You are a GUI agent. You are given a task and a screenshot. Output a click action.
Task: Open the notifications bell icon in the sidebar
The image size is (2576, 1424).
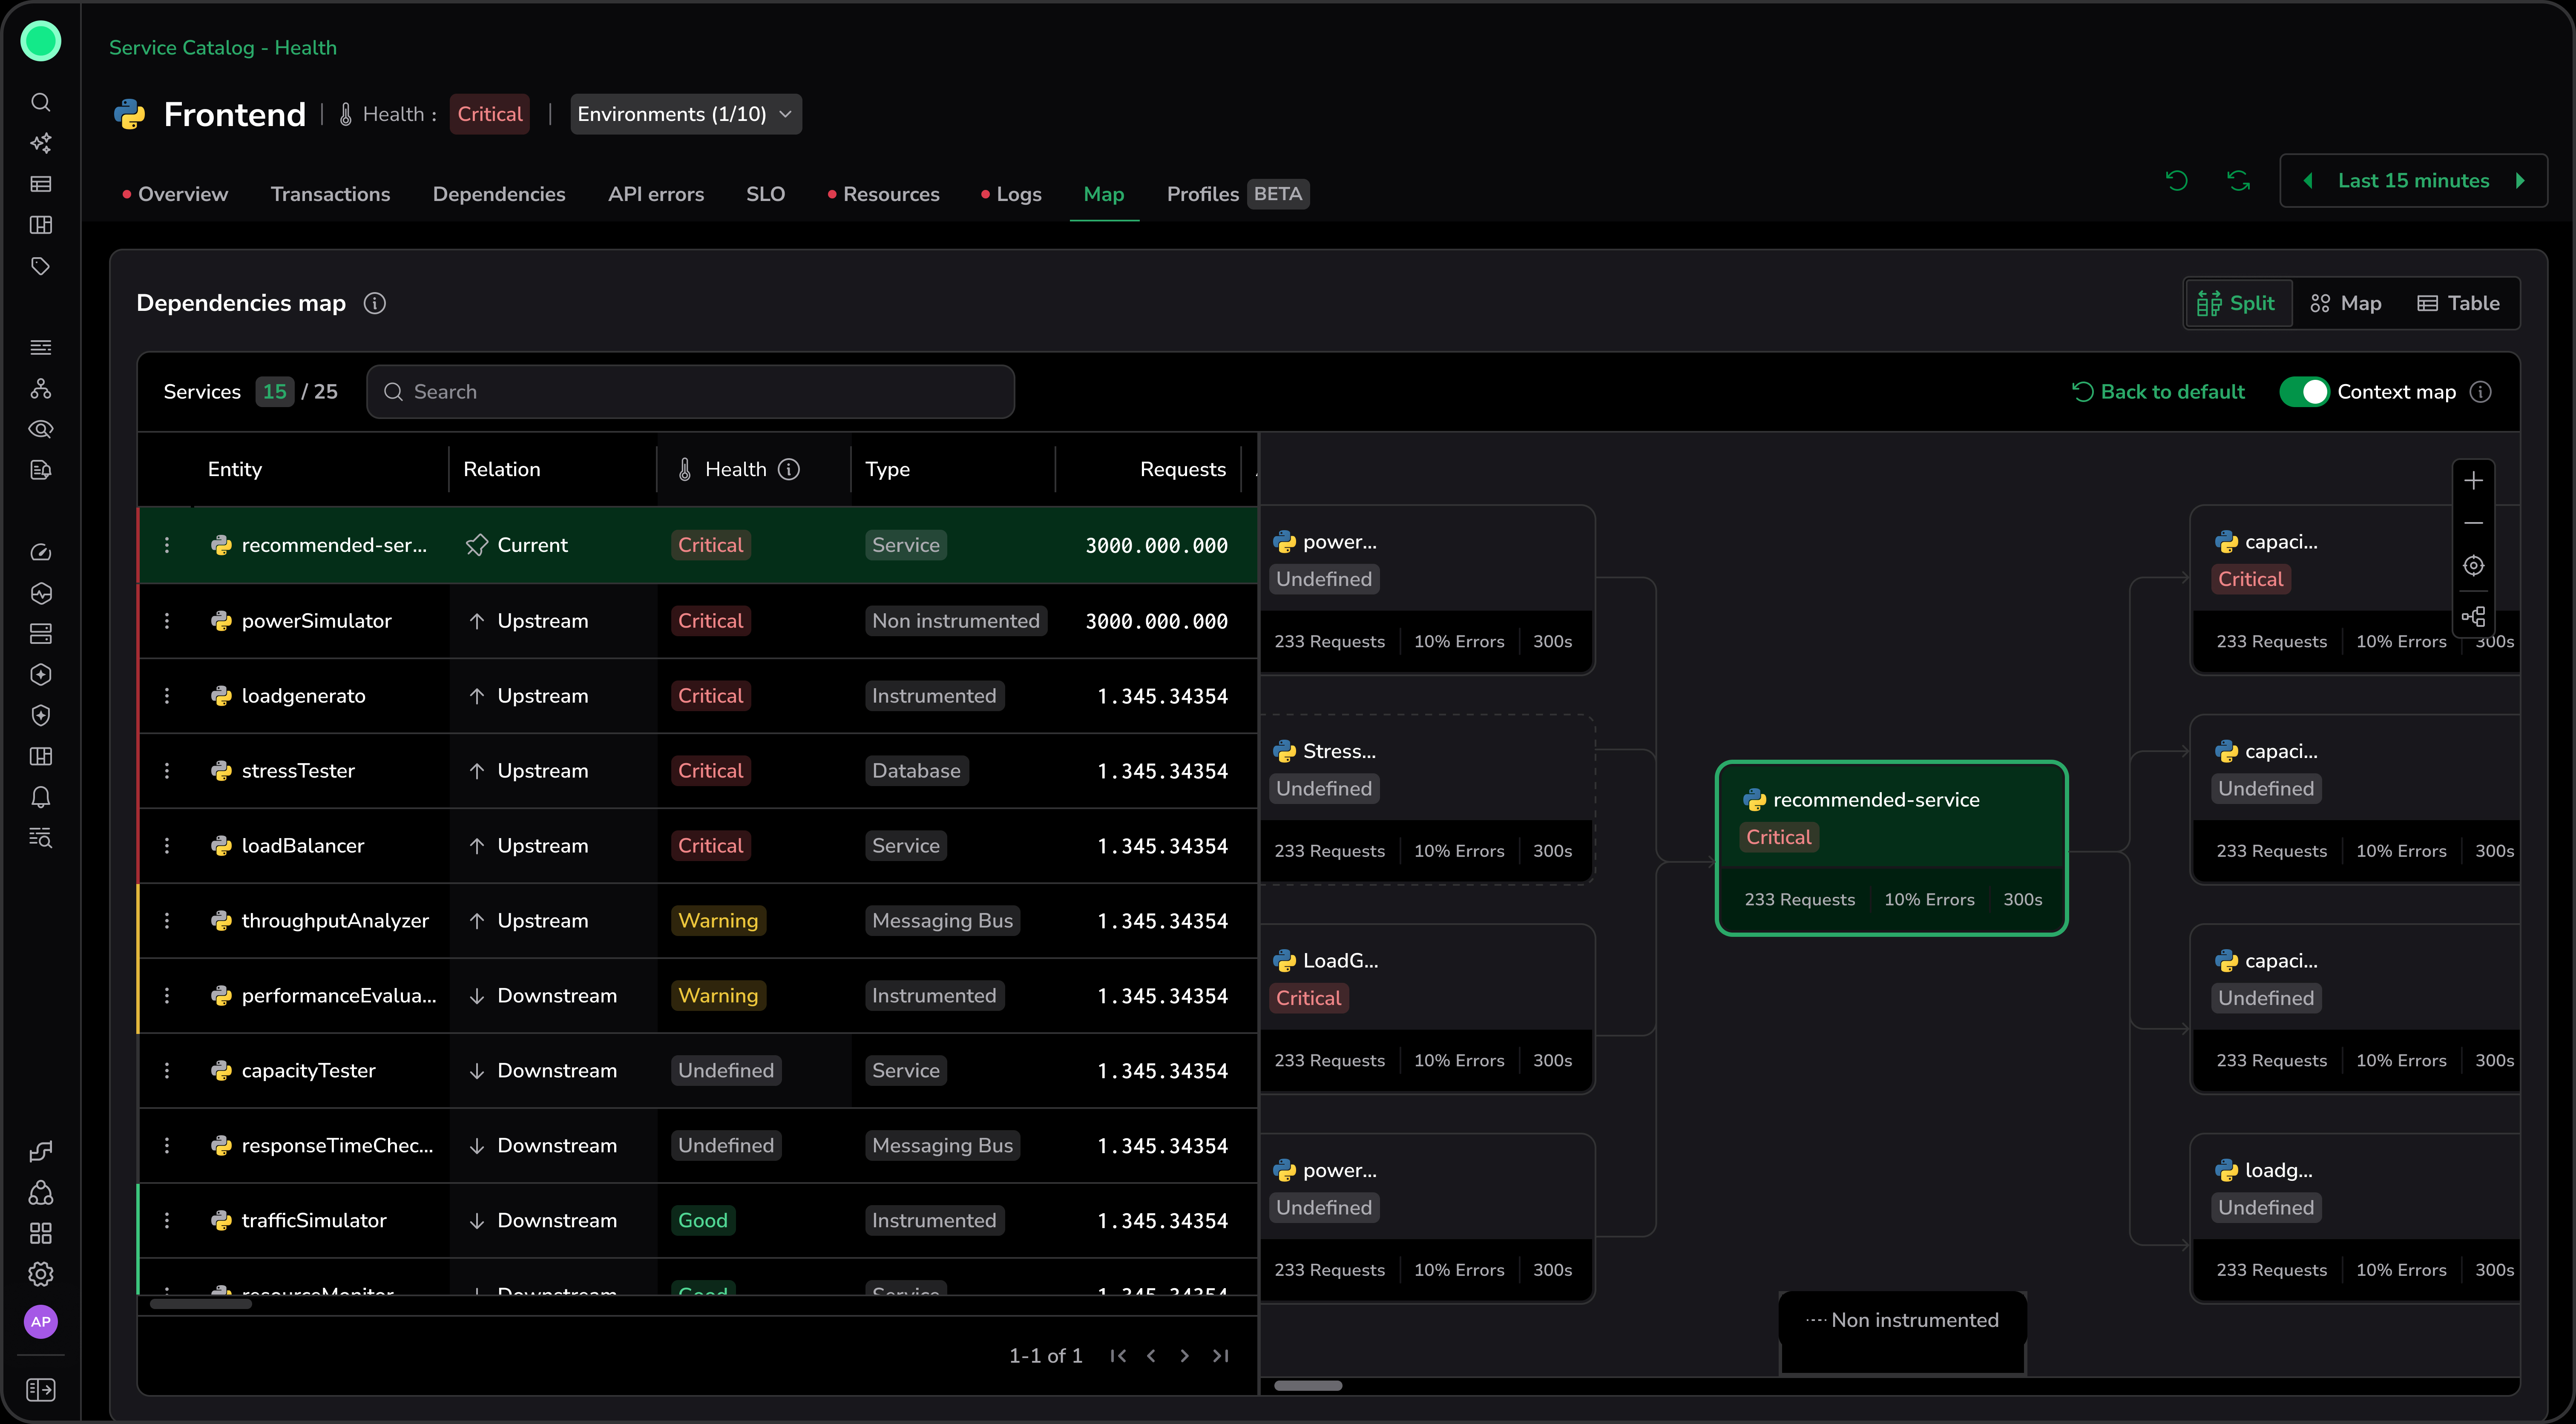tap(40, 797)
